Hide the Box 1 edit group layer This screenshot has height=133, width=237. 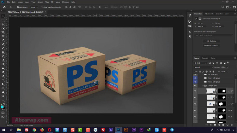(x=195, y=78)
